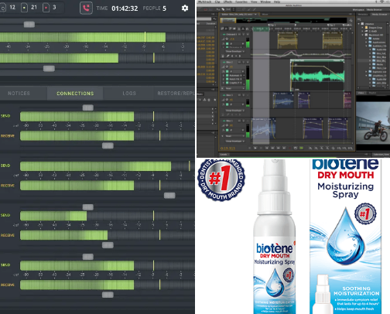The height and width of the screenshot is (314, 390).
Task: Click the red hang-up call icon
Action: coord(86,8)
